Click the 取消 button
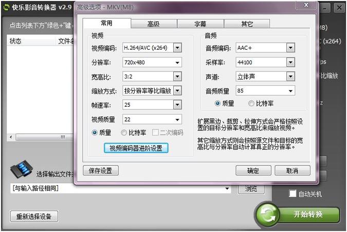Screen dimensions: 347x232 (x=293, y=170)
